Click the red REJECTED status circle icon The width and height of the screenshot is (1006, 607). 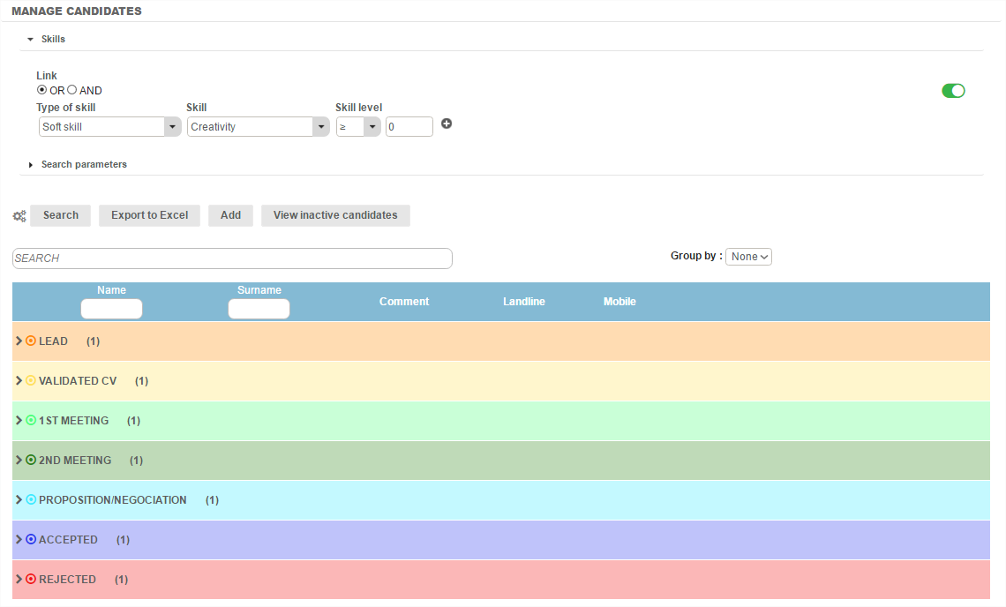coord(31,580)
